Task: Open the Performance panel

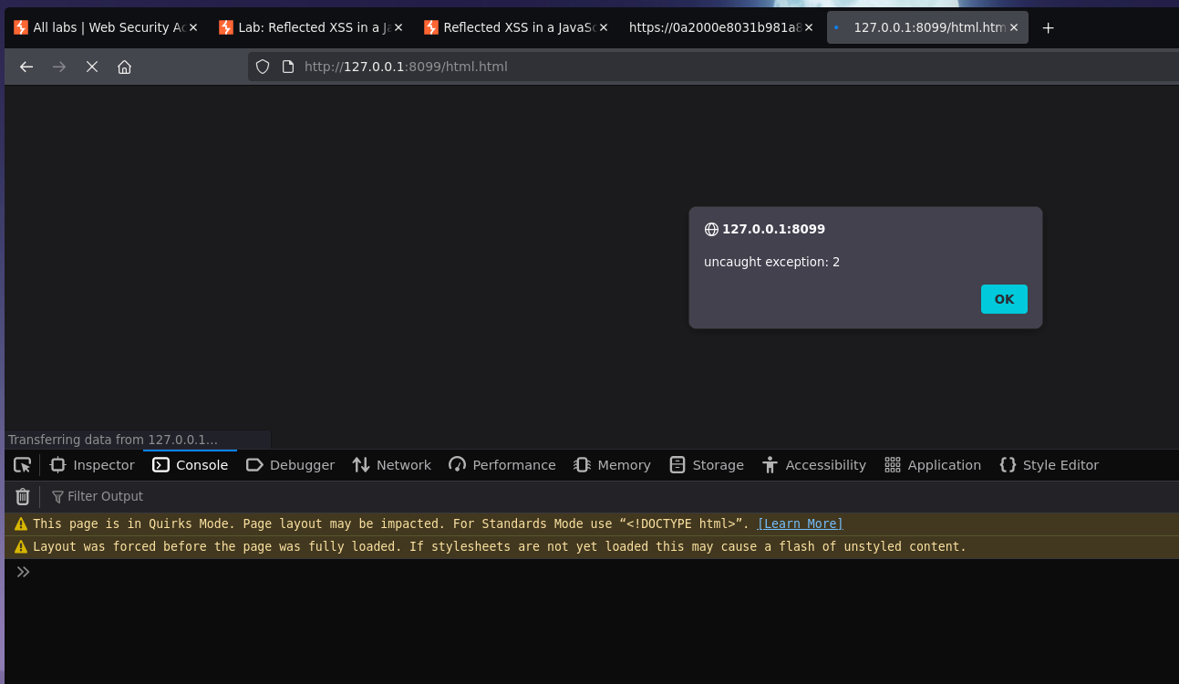Action: [502, 465]
